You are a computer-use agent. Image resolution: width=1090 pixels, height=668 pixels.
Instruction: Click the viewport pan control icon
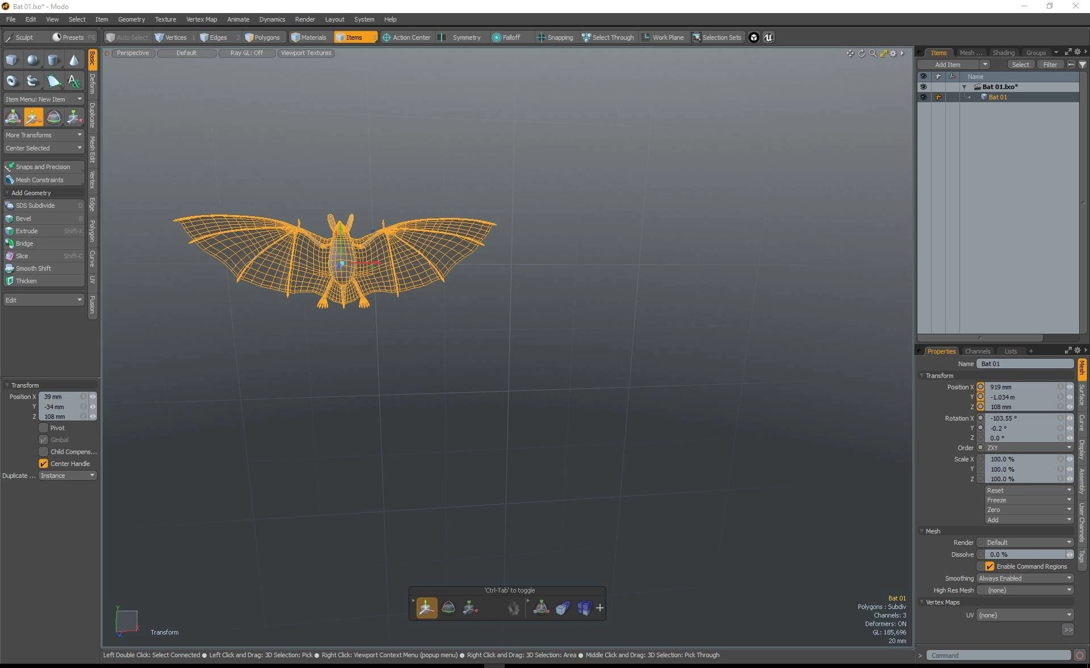pyautogui.click(x=850, y=53)
